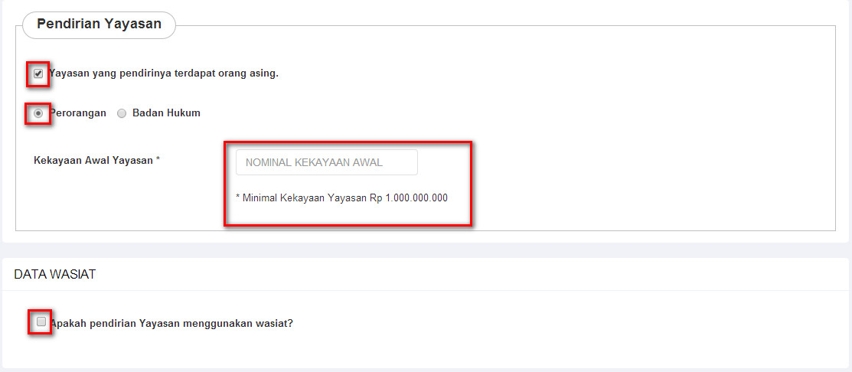The width and height of the screenshot is (852, 372).
Task: Click the 'Pendirian Yayasan' section legend
Action: (x=99, y=24)
